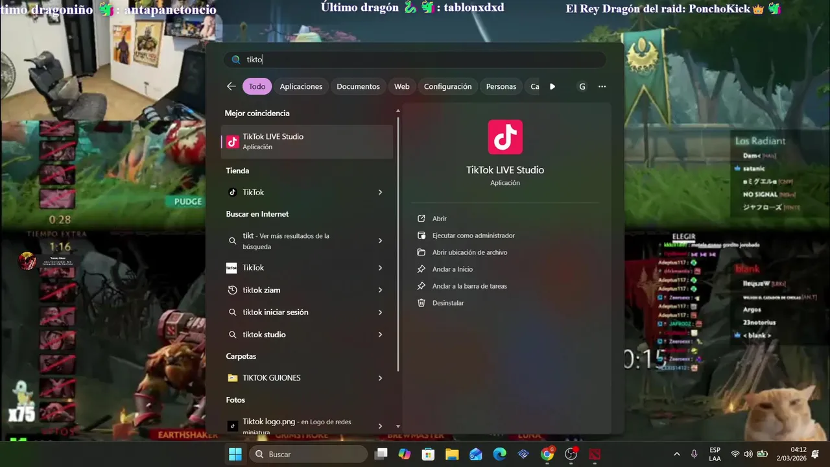The image size is (830, 467).
Task: Select the Todo filter tab
Action: coord(257,86)
